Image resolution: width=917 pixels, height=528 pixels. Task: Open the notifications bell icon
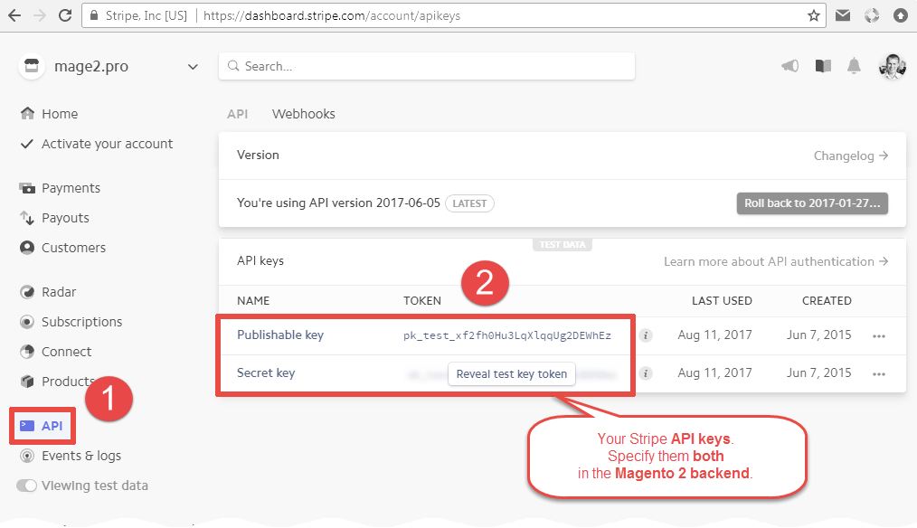coord(854,66)
